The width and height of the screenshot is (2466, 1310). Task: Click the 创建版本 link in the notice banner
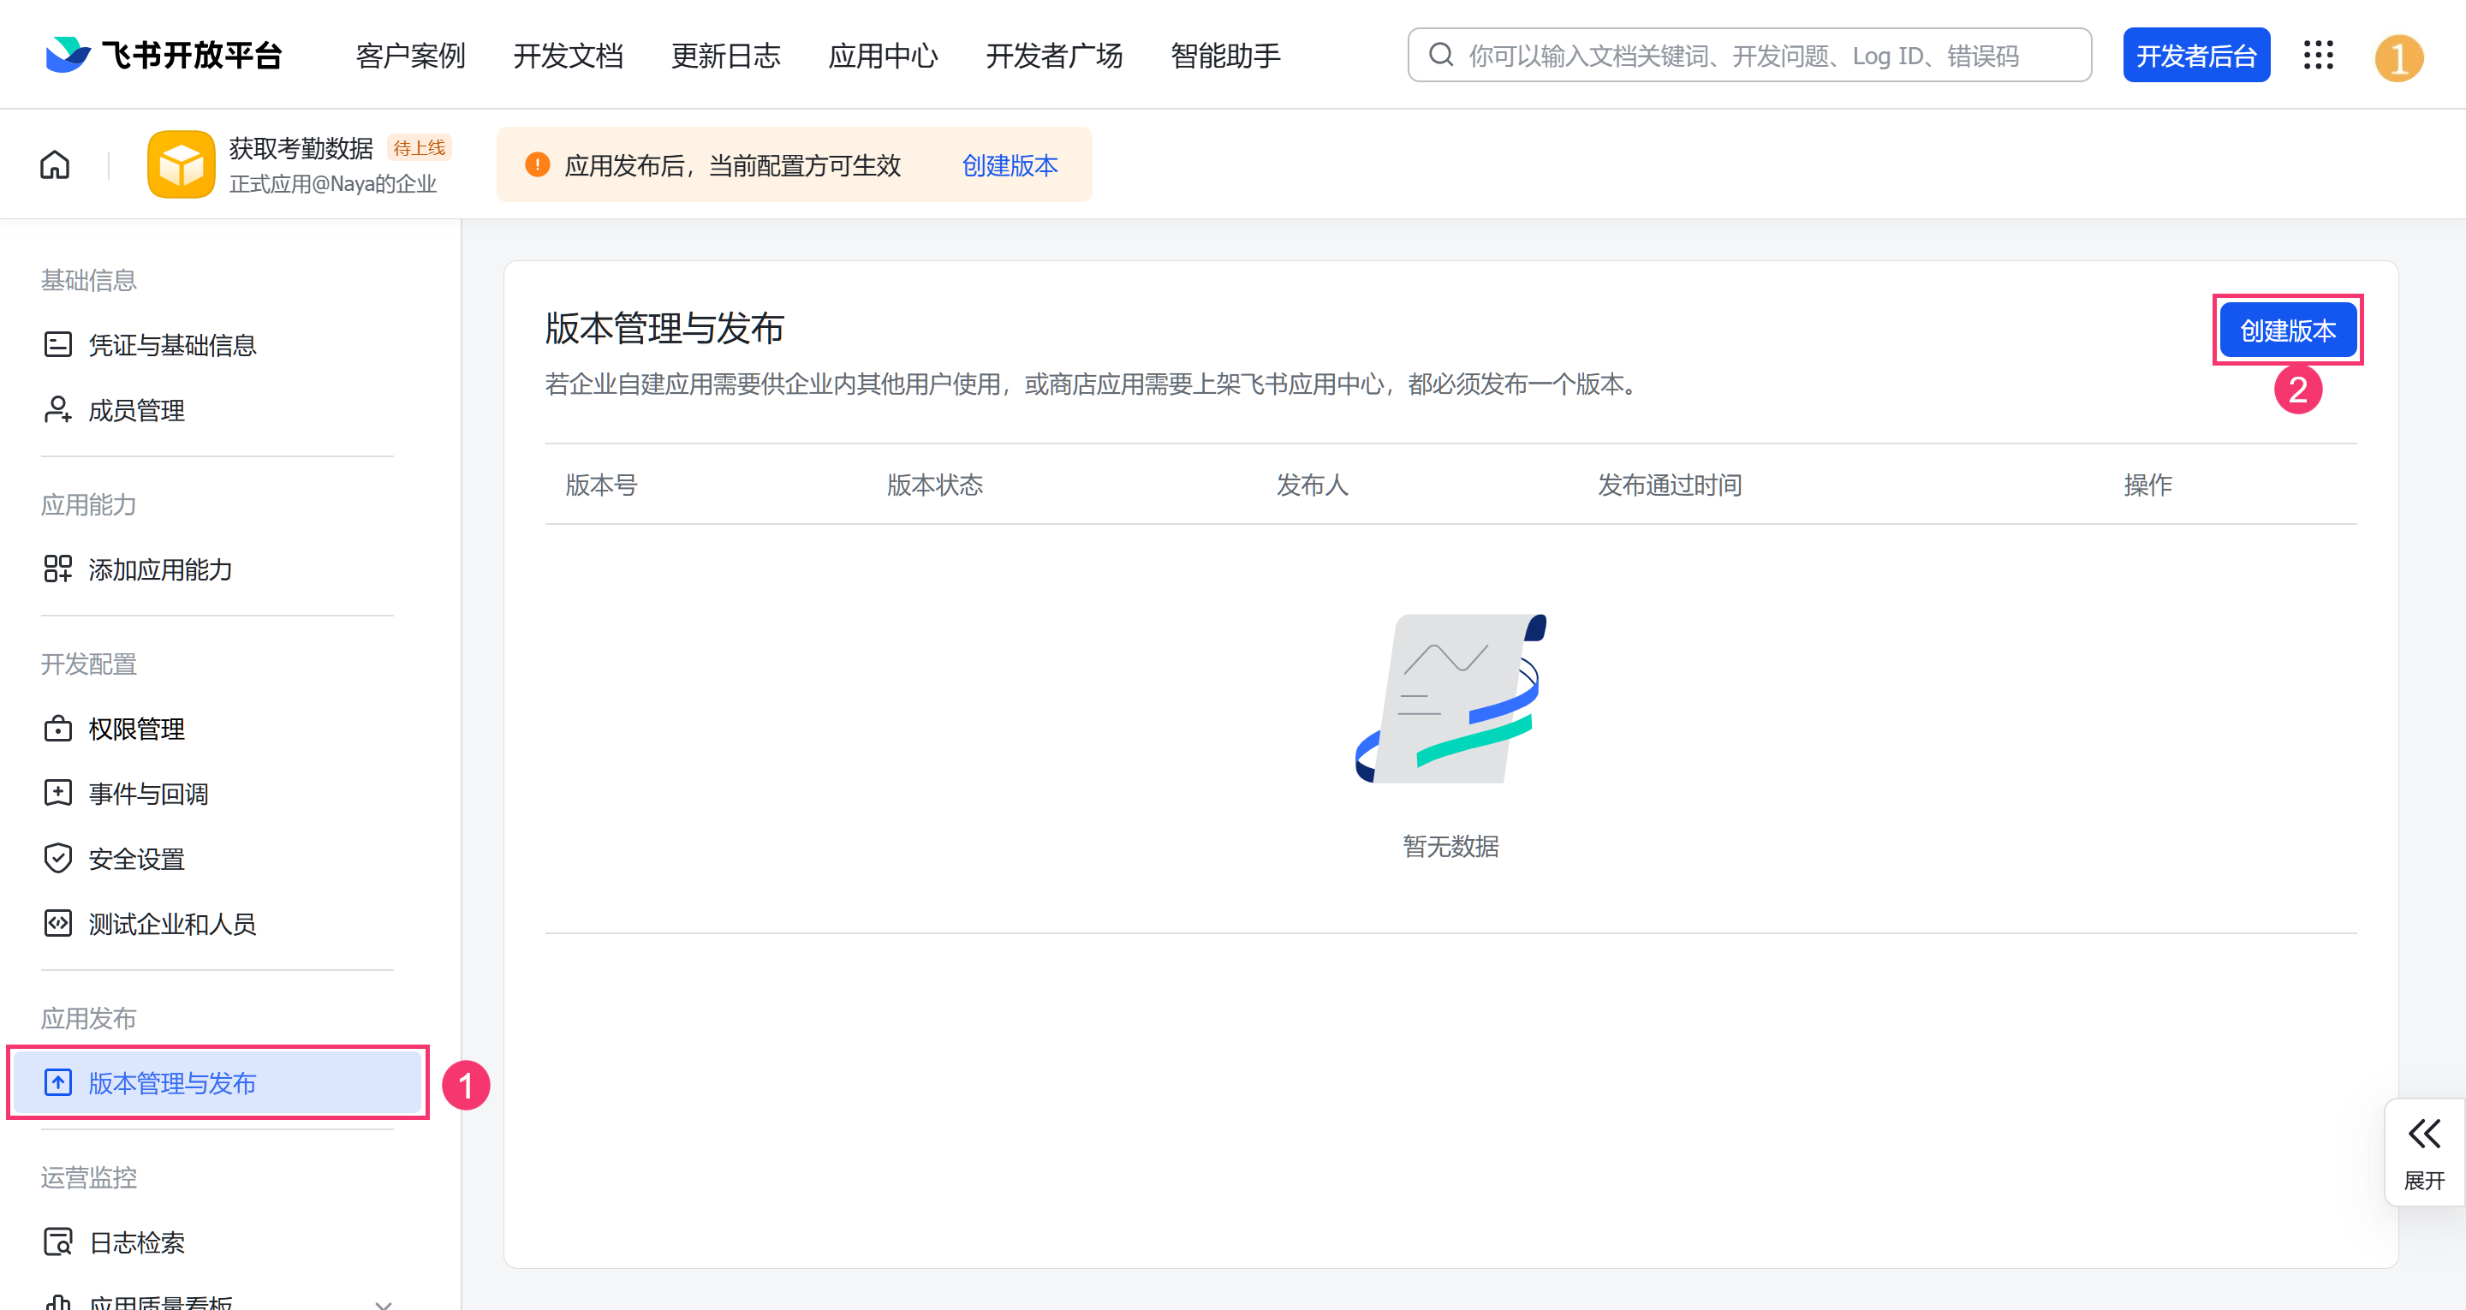[1009, 165]
